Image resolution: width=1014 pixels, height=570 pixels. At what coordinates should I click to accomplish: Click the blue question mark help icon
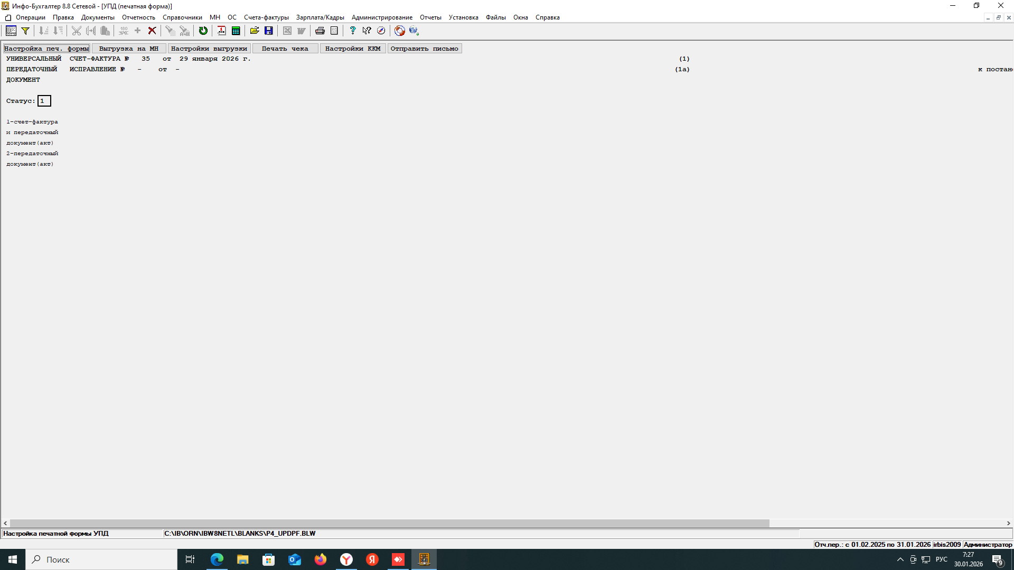[352, 31]
